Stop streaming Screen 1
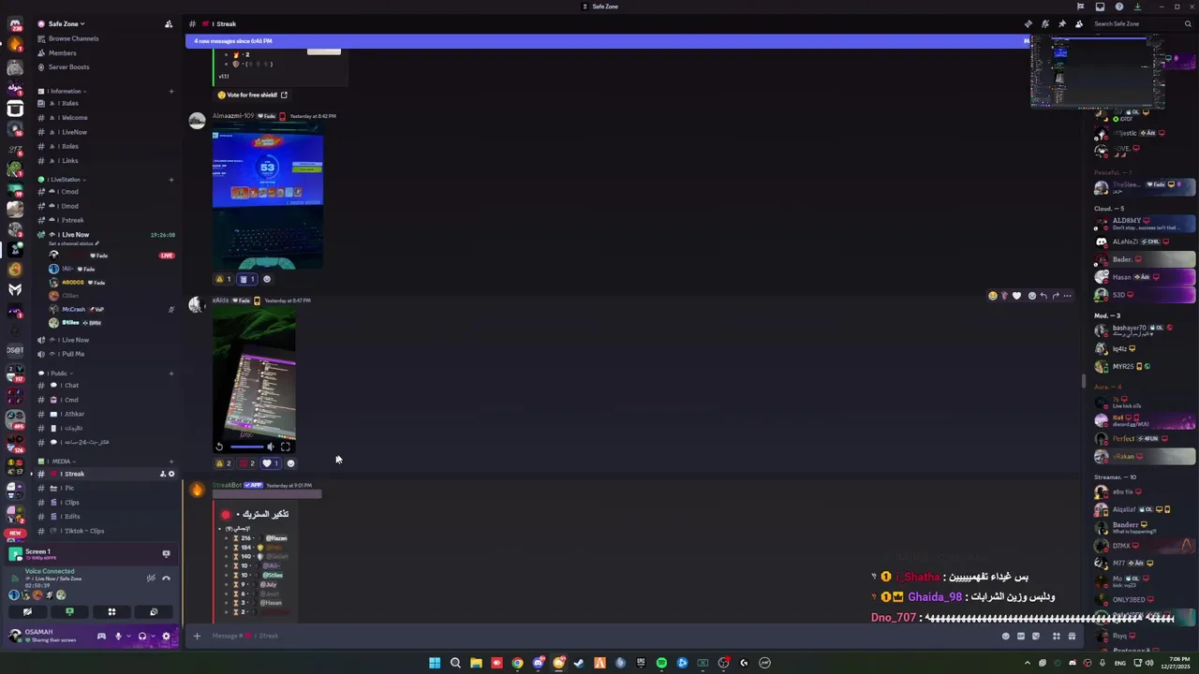Screen dimensions: 1199x674 click(x=166, y=554)
